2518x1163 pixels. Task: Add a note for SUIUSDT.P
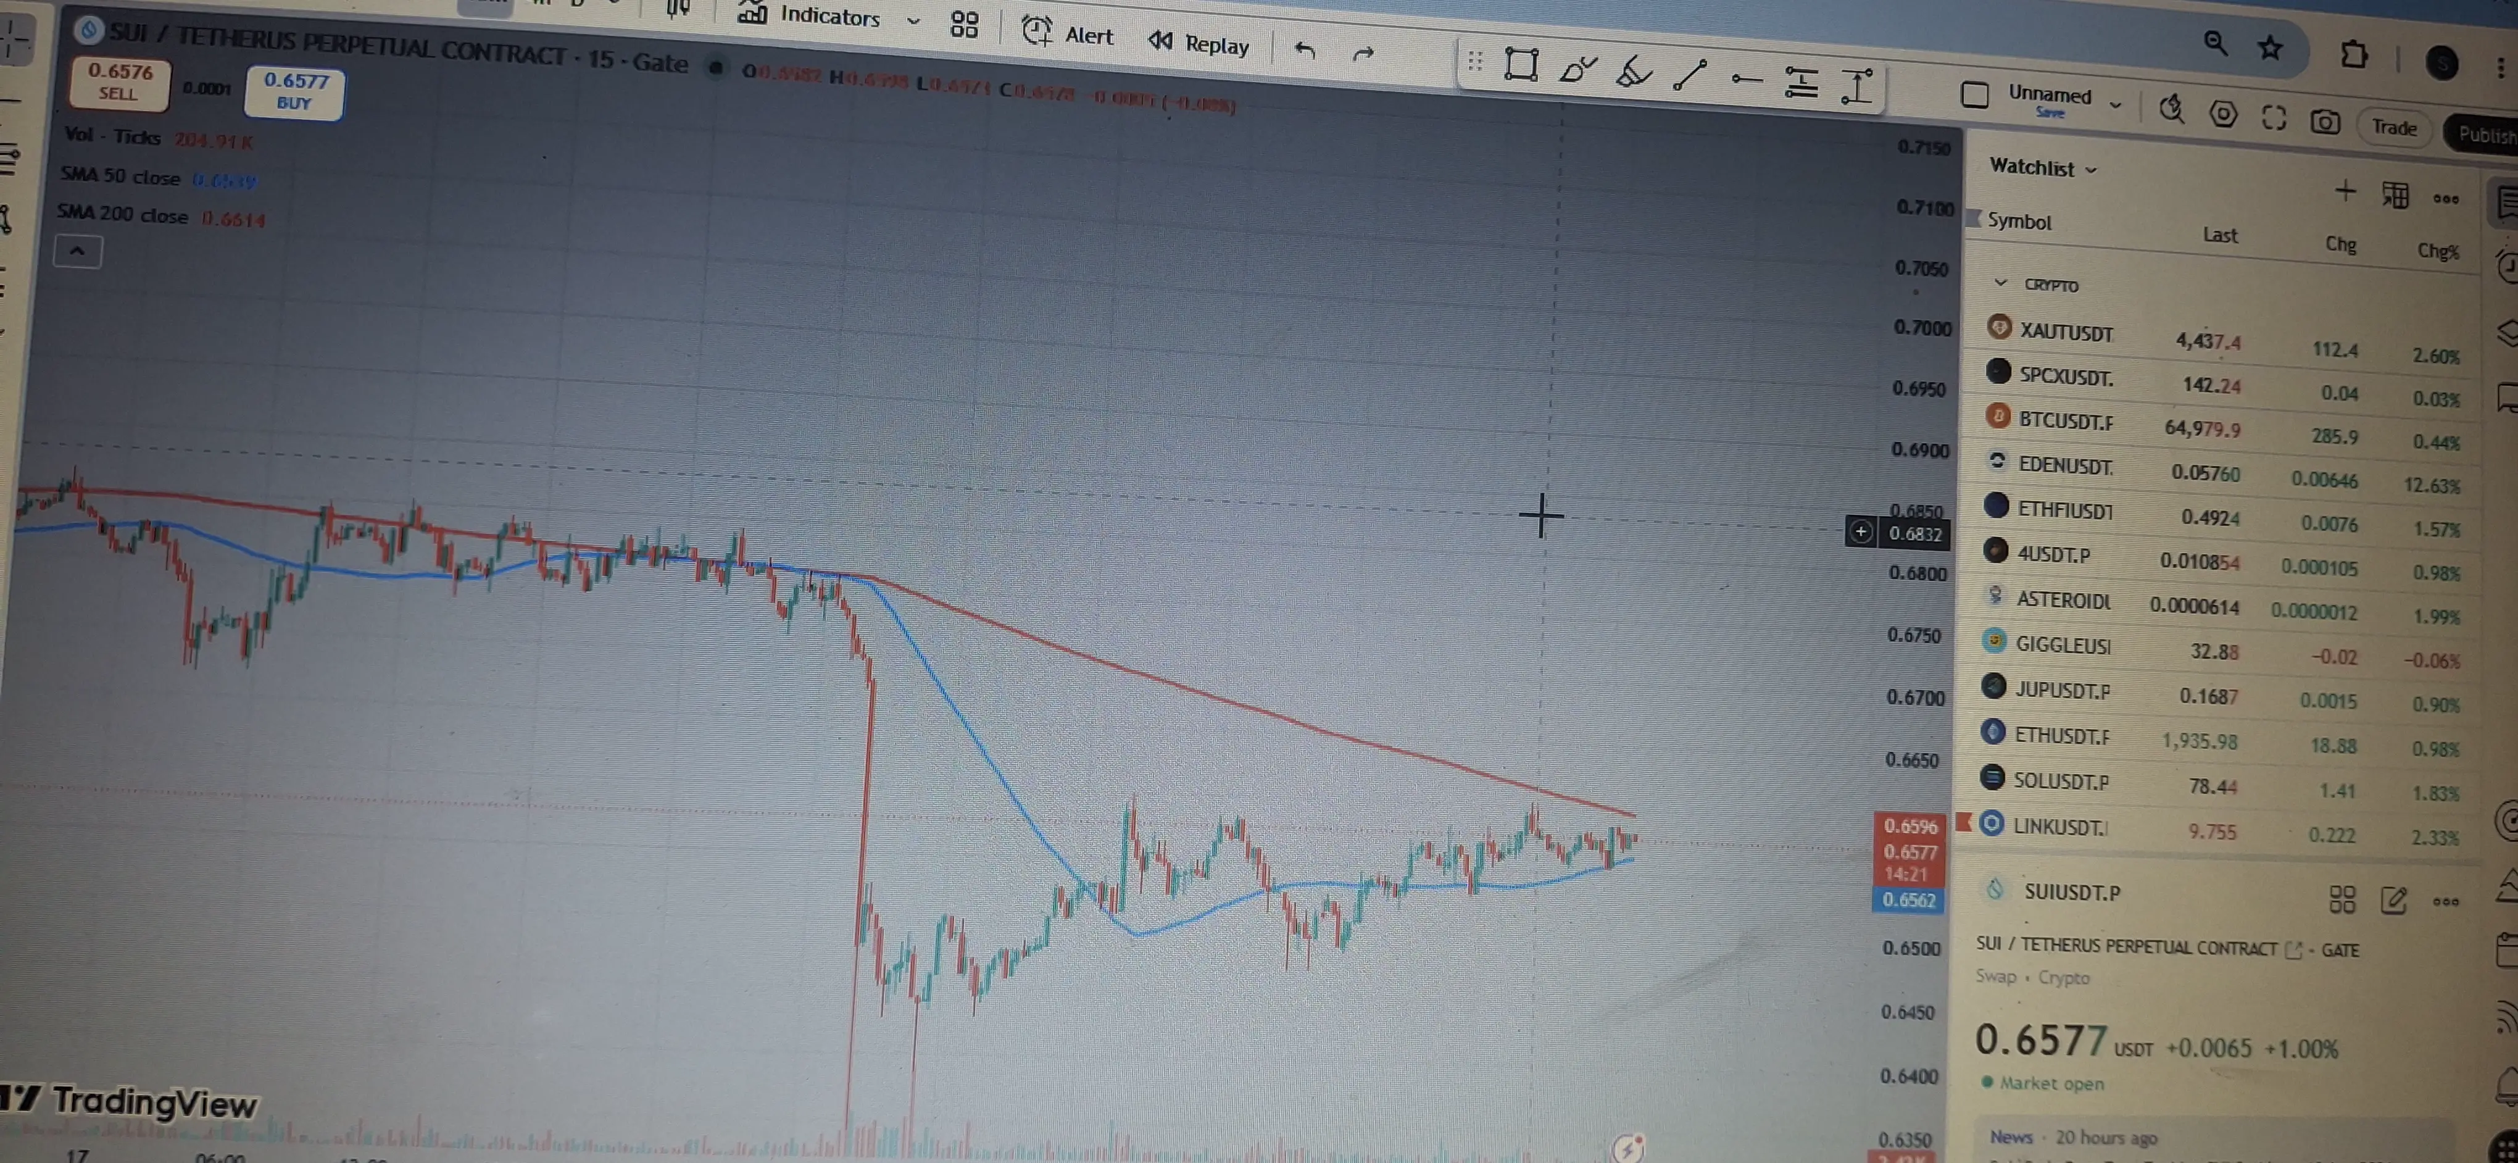click(2393, 900)
